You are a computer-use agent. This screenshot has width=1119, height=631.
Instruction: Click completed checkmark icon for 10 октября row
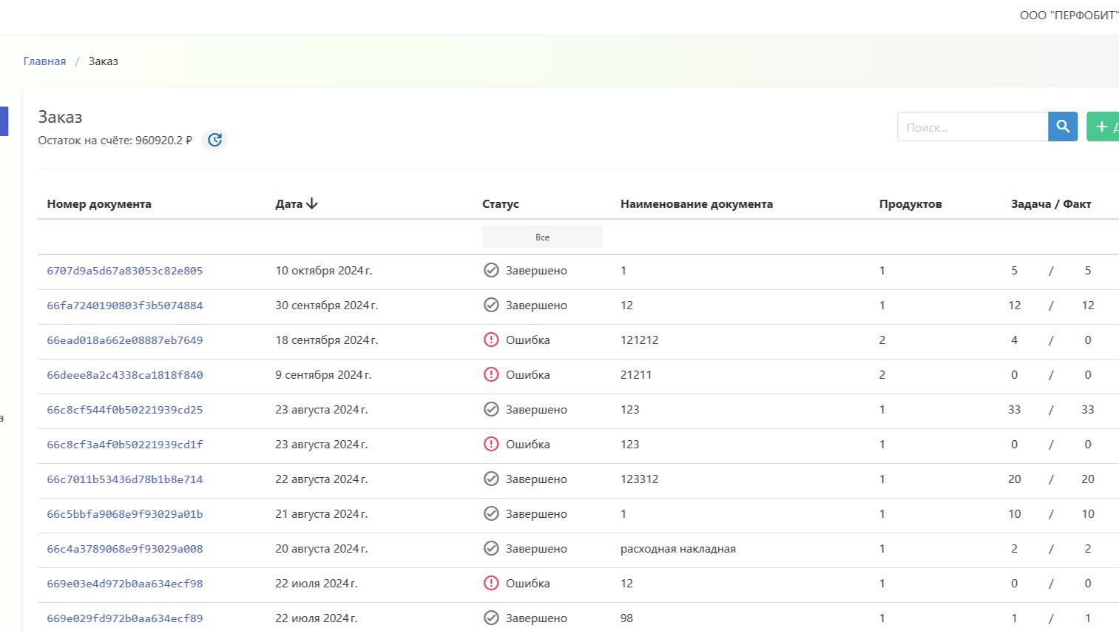click(491, 271)
